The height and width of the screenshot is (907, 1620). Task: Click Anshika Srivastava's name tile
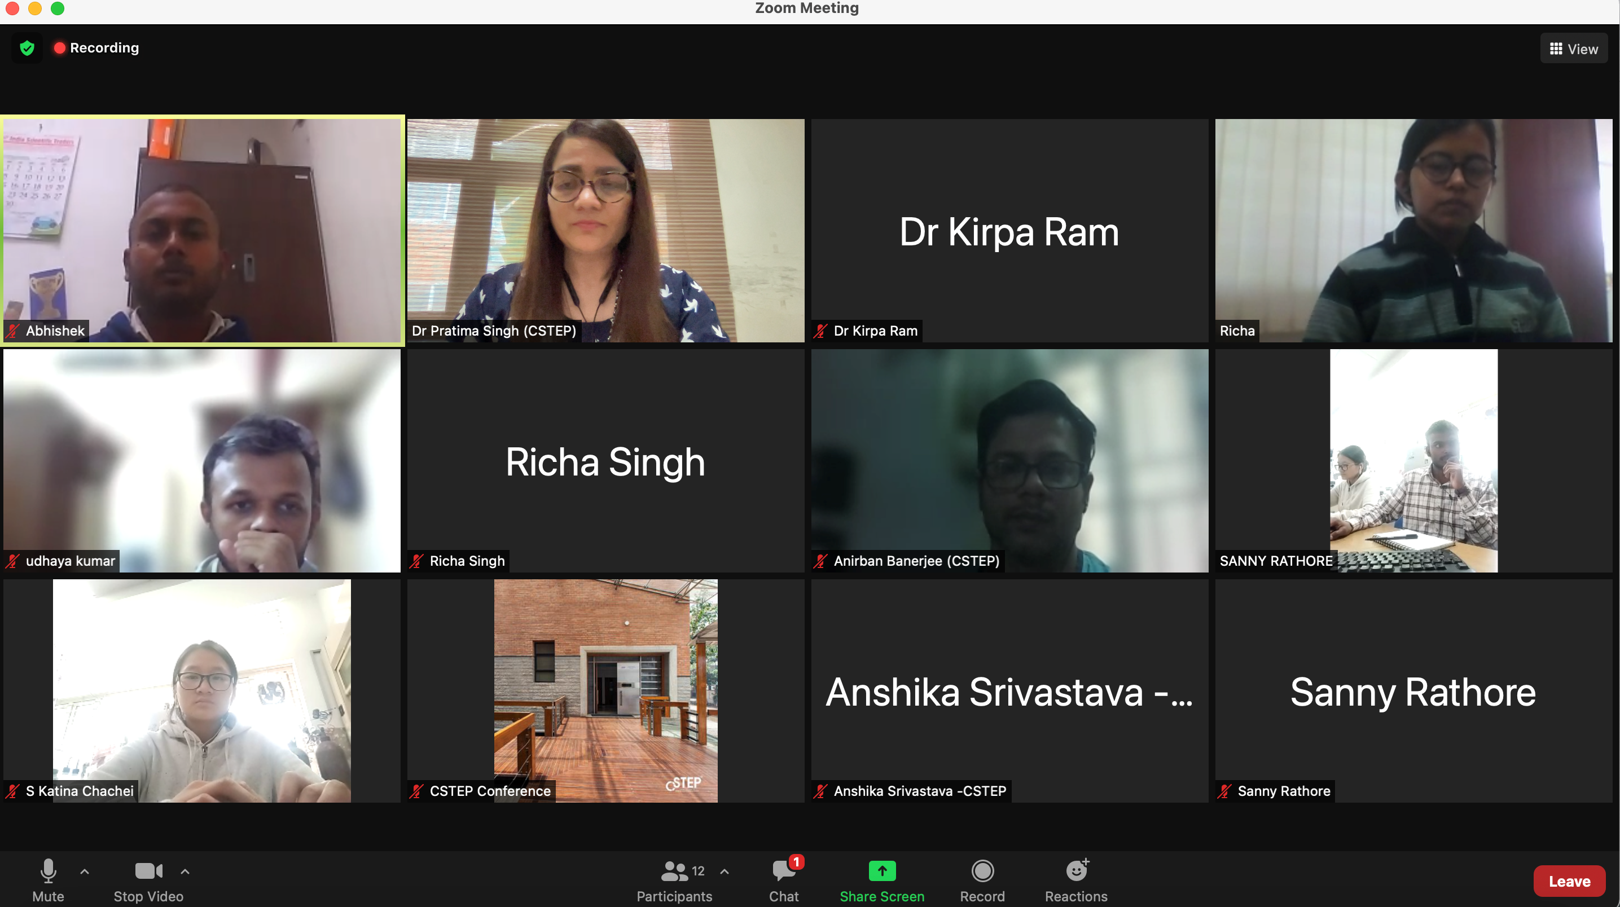point(1009,690)
